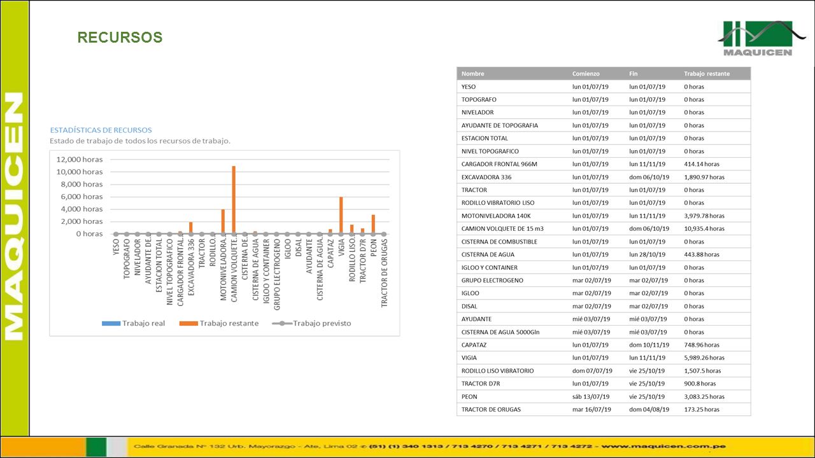Select the RODILLO VIBRATORIO LISO table cell
The width and height of the screenshot is (815, 458).
(x=498, y=203)
